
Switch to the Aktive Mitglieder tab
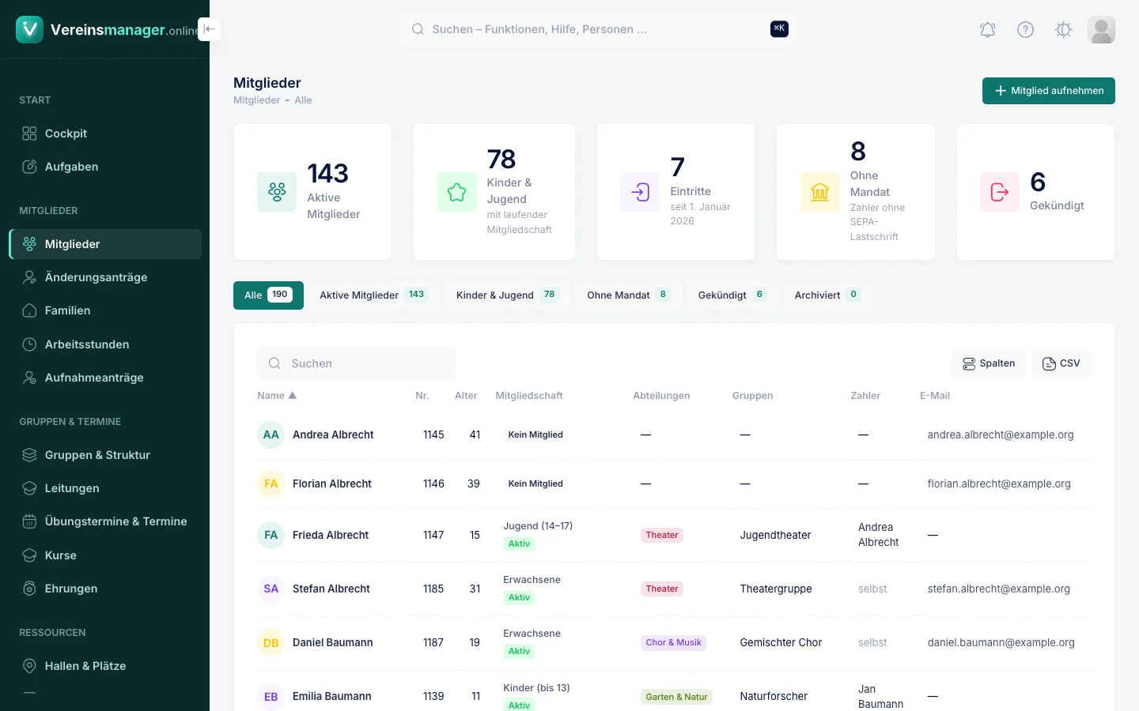(x=373, y=295)
